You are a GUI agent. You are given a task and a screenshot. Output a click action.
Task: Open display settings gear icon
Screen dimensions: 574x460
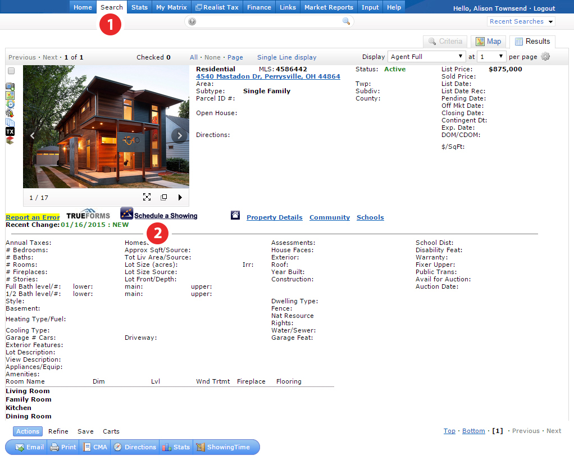pyautogui.click(x=545, y=57)
